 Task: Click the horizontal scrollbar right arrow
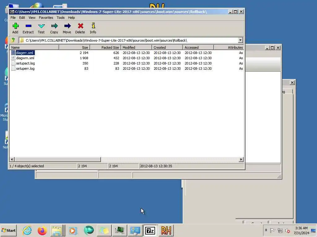pyautogui.click(x=241, y=160)
